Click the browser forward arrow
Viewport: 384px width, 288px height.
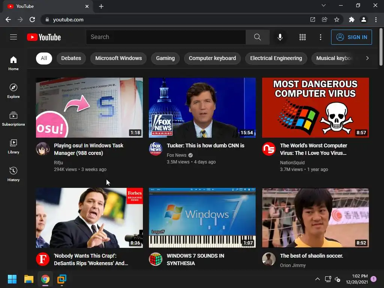[20, 19]
